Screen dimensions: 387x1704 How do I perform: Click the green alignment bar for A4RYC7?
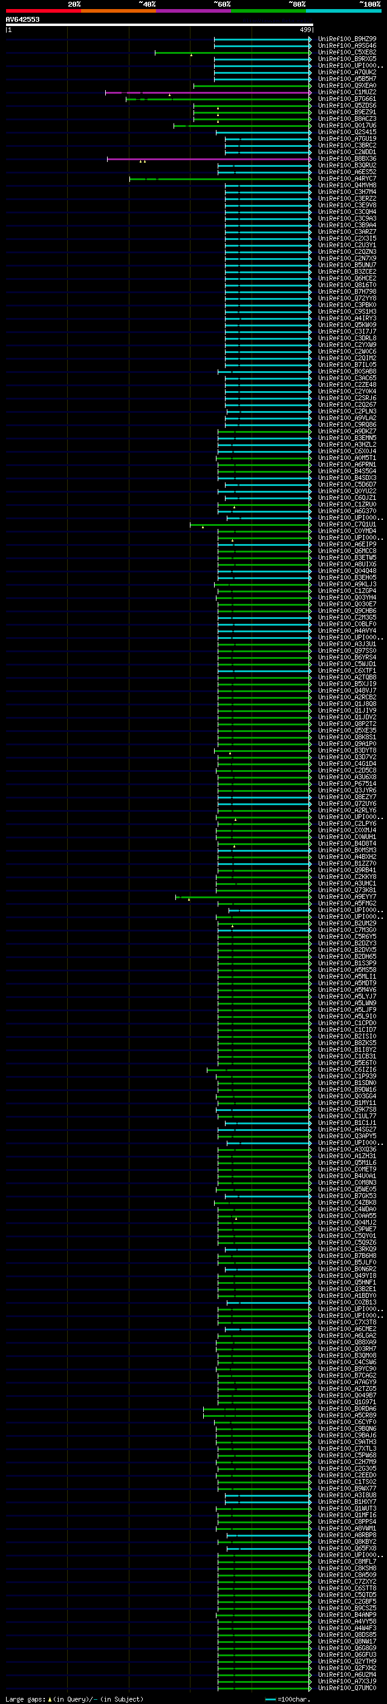220,178
